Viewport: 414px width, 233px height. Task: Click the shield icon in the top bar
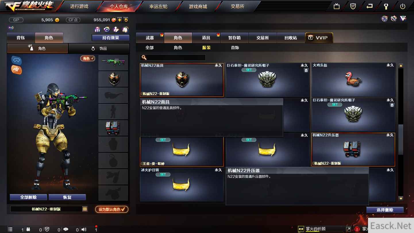tap(353, 6)
